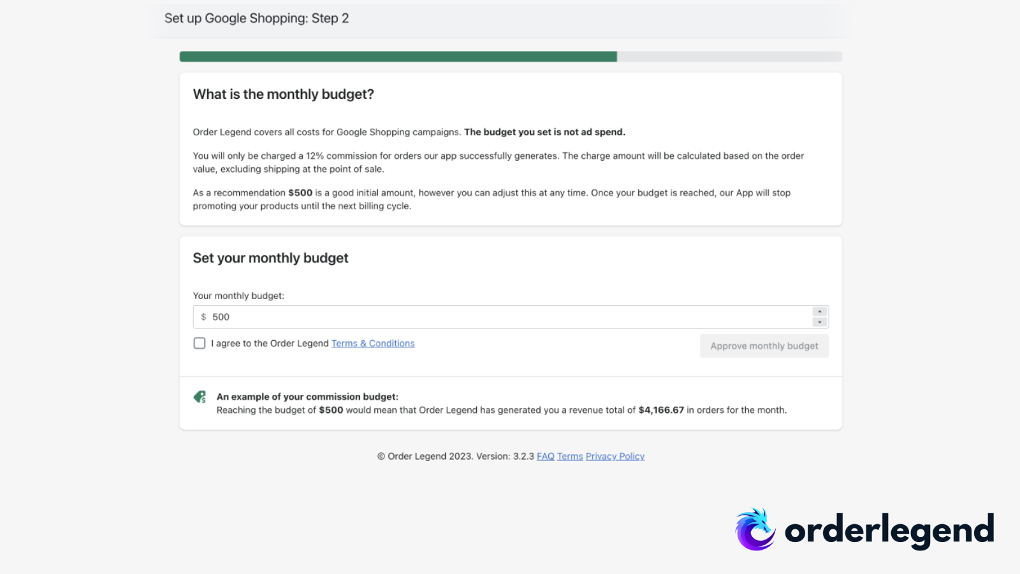Click the monthly budget input field
The height and width of the screenshot is (574, 1020).
(x=511, y=317)
